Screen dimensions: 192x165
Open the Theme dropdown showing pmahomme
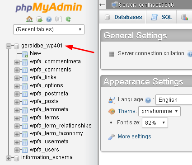click(x=159, y=111)
